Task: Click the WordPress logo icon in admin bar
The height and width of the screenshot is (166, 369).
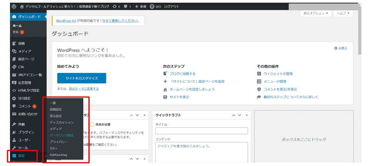Action: pyautogui.click(x=14, y=7)
